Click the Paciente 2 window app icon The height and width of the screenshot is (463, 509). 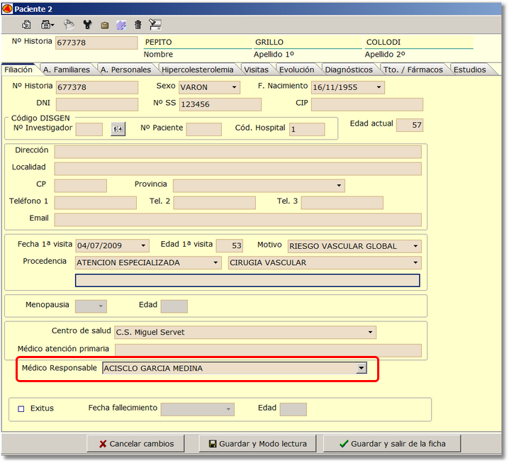pyautogui.click(x=7, y=9)
